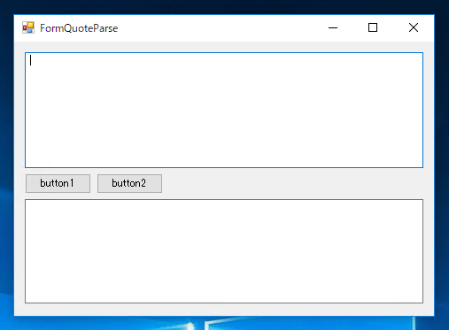Click the center of the upper text box
The image size is (449, 330).
pos(224,110)
